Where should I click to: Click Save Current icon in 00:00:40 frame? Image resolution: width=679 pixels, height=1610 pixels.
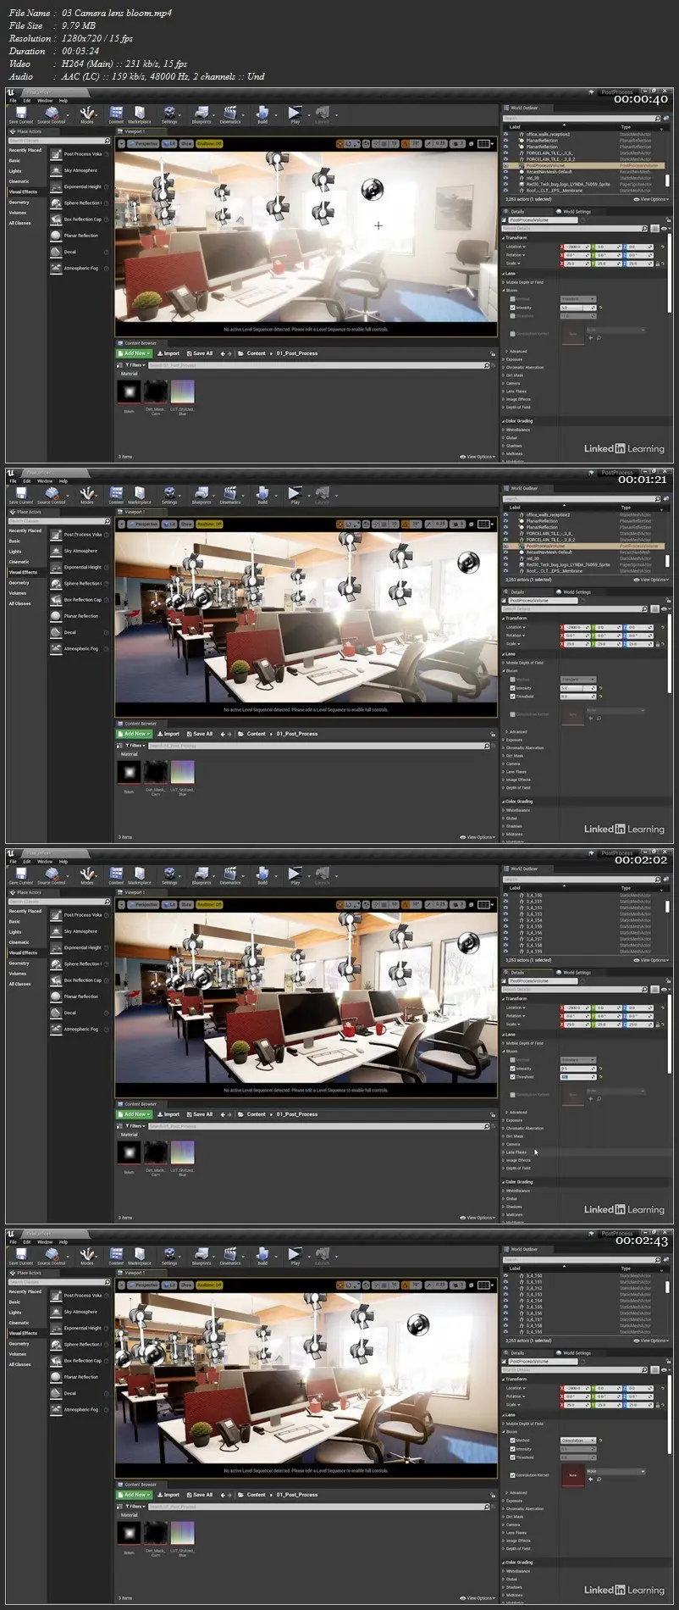(x=20, y=114)
